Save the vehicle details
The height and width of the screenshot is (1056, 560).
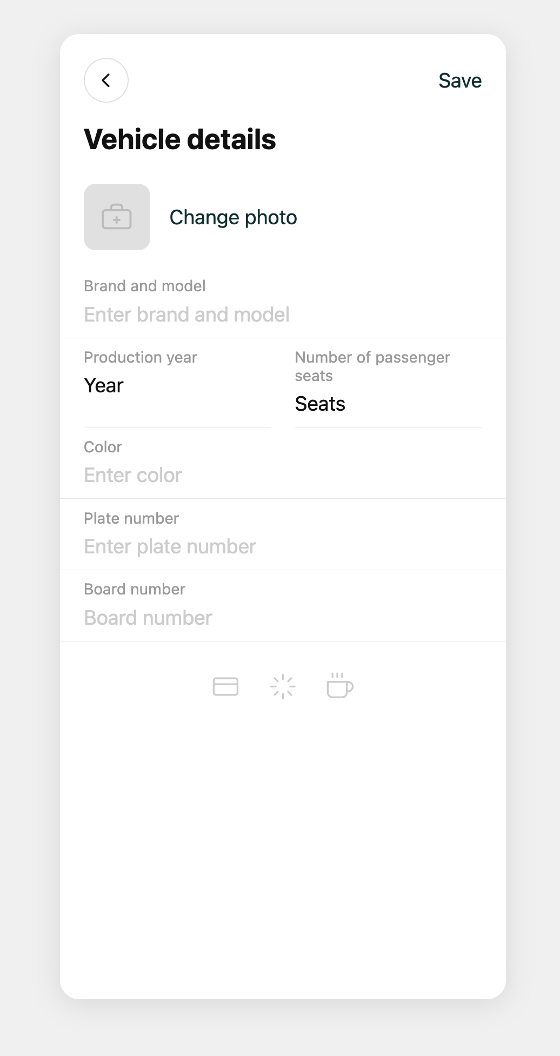click(x=460, y=81)
